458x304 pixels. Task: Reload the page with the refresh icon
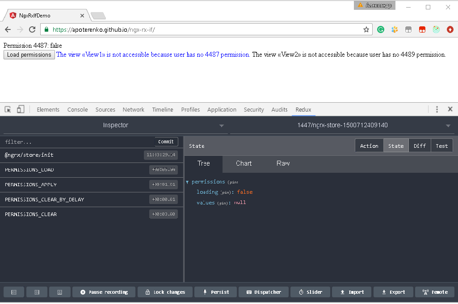32,29
